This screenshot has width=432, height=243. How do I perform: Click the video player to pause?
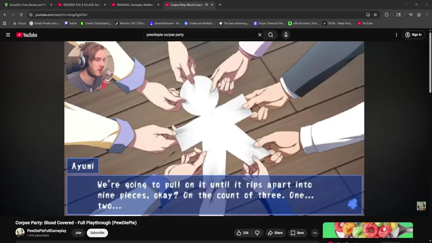coord(214,128)
